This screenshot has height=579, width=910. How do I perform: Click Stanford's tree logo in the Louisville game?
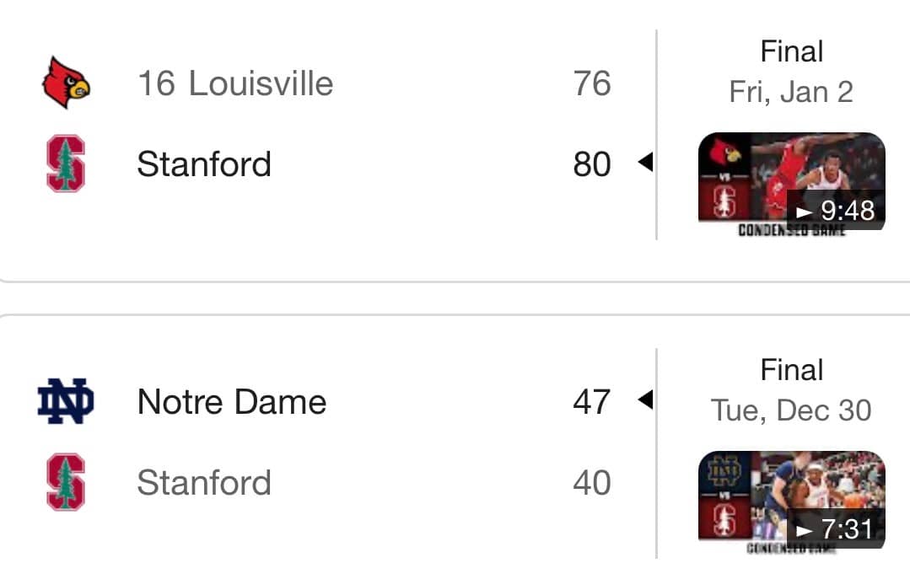point(65,164)
